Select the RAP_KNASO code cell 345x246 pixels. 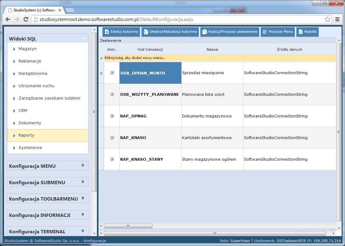pos(151,138)
